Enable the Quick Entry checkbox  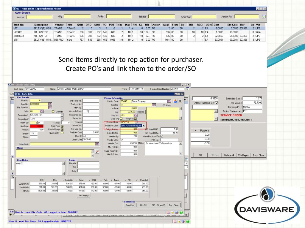pyautogui.click(x=62, y=133)
